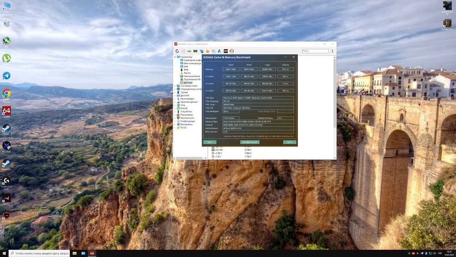The image size is (456, 257).
Task: Open the three-dot menu in AIDA64 window
Action: pos(332,51)
